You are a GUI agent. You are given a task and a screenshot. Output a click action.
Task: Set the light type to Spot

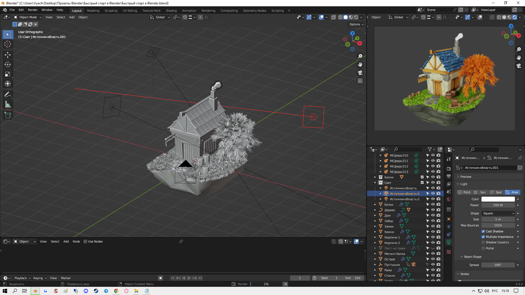[x=496, y=192]
